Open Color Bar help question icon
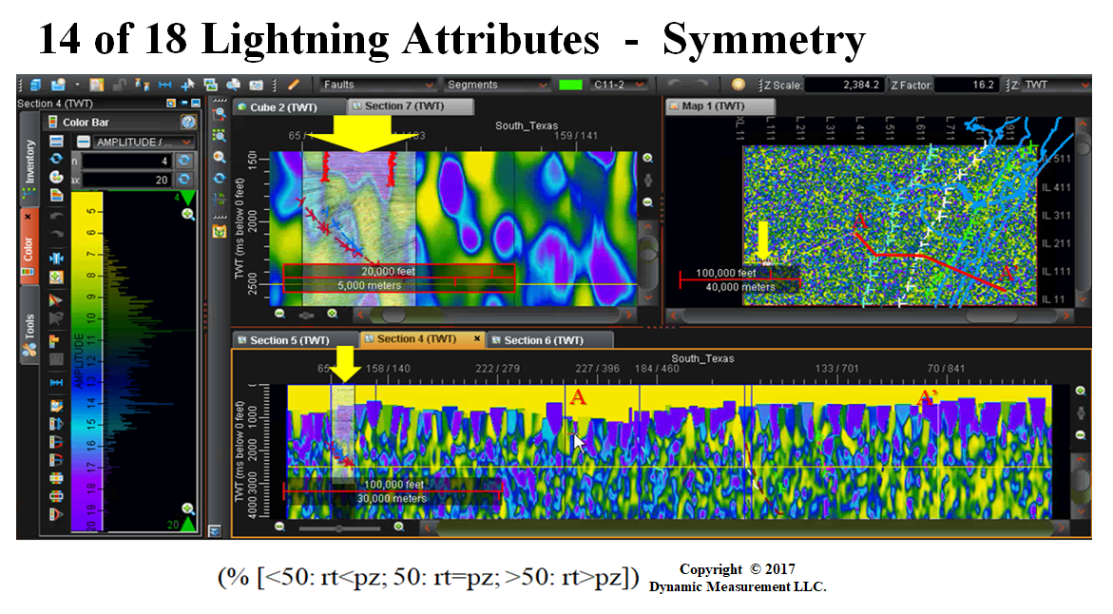Screen dimensions: 1113x614 [188, 122]
